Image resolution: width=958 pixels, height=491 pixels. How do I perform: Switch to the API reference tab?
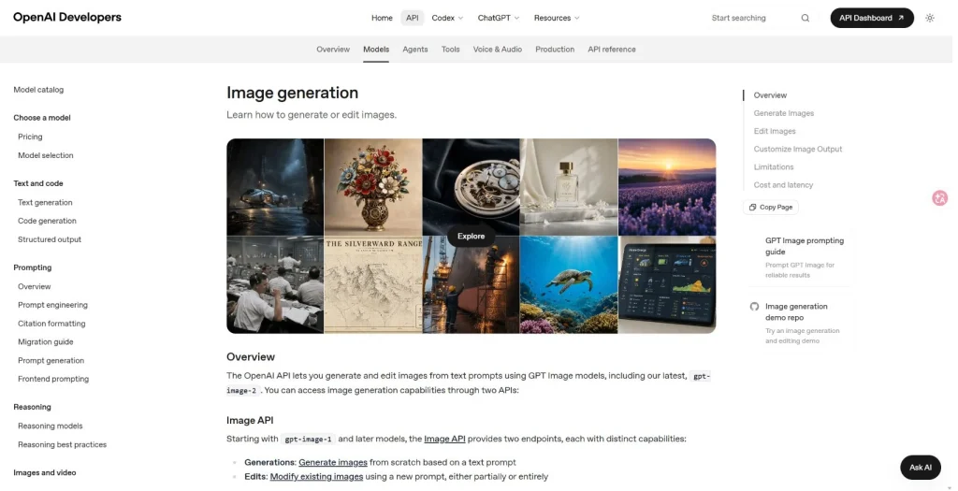click(x=612, y=50)
